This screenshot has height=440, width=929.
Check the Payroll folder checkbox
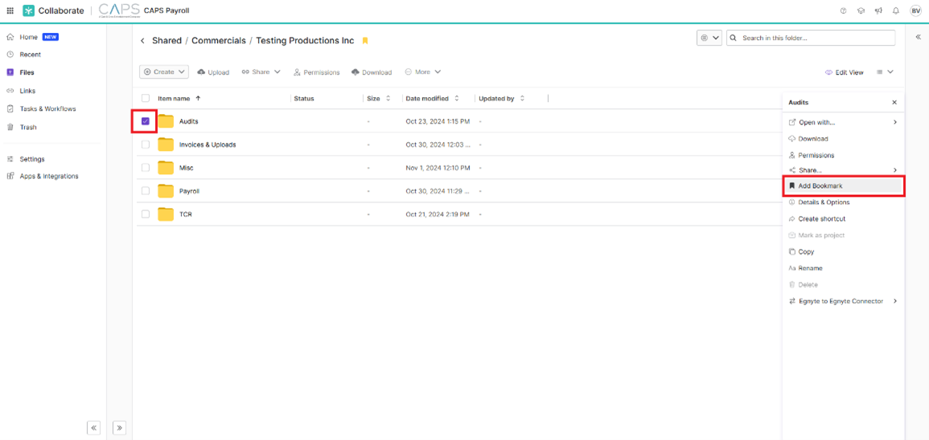click(x=146, y=191)
